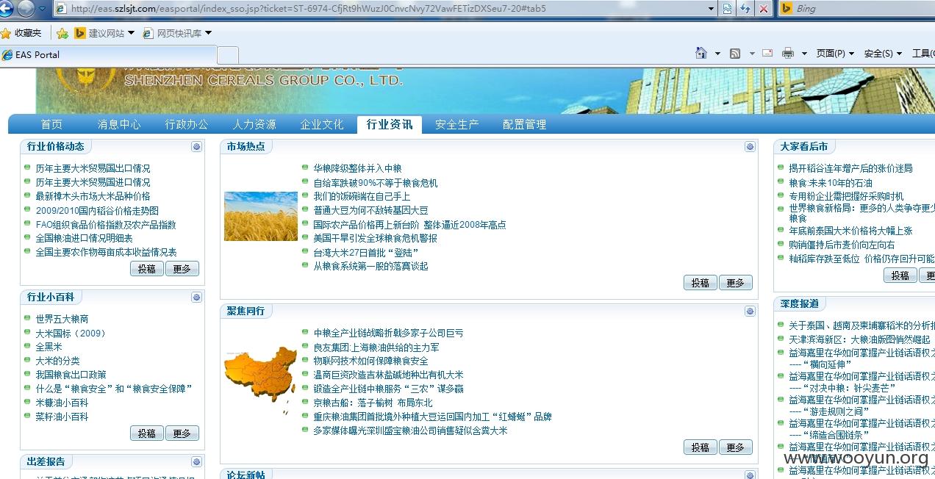Open link 华粮降级整体并入中粮

357,168
